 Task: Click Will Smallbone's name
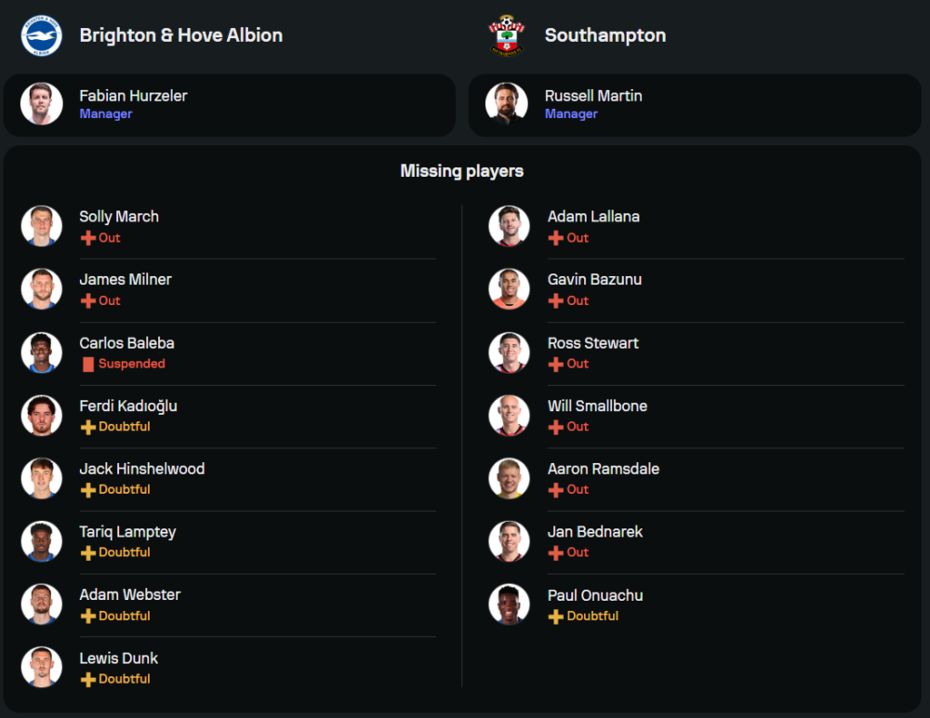[597, 406]
